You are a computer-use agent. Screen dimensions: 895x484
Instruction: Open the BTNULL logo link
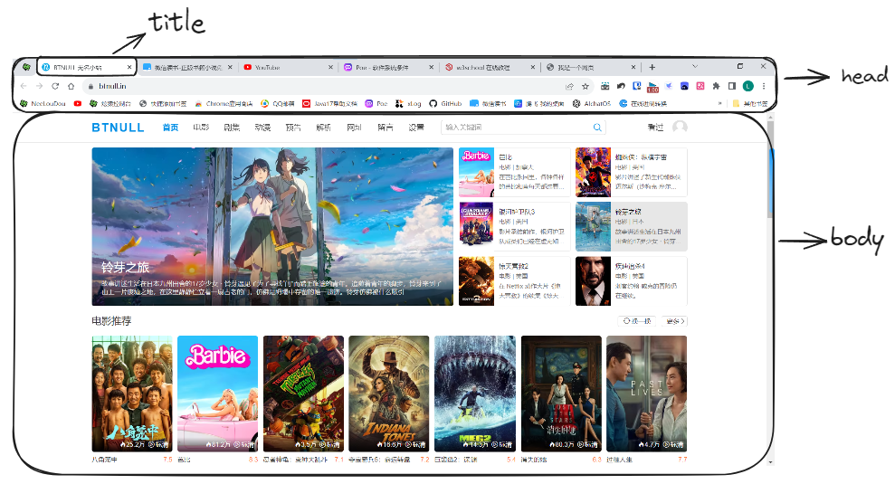pyautogui.click(x=118, y=128)
